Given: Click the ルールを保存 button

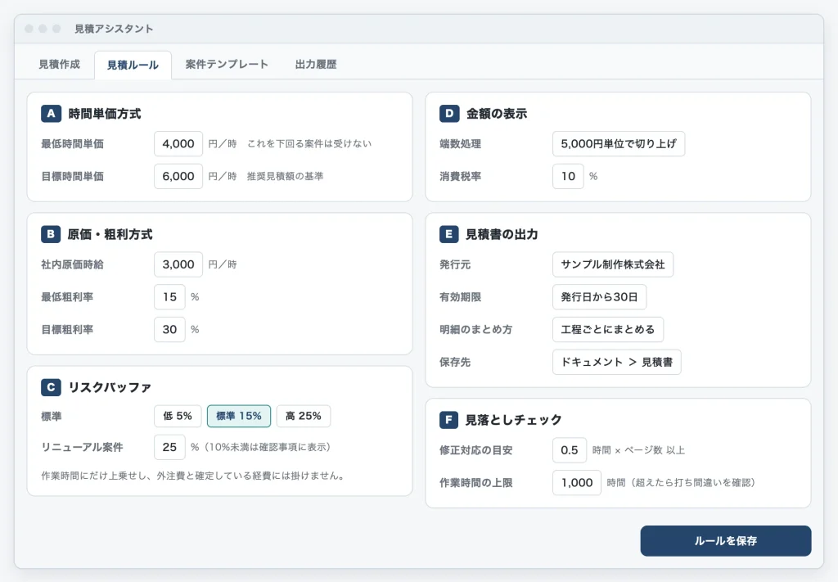Looking at the screenshot, I should click(726, 541).
